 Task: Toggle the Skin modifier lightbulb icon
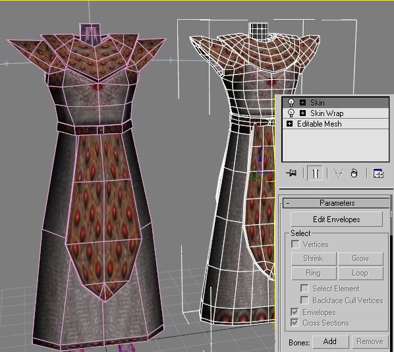click(x=291, y=103)
